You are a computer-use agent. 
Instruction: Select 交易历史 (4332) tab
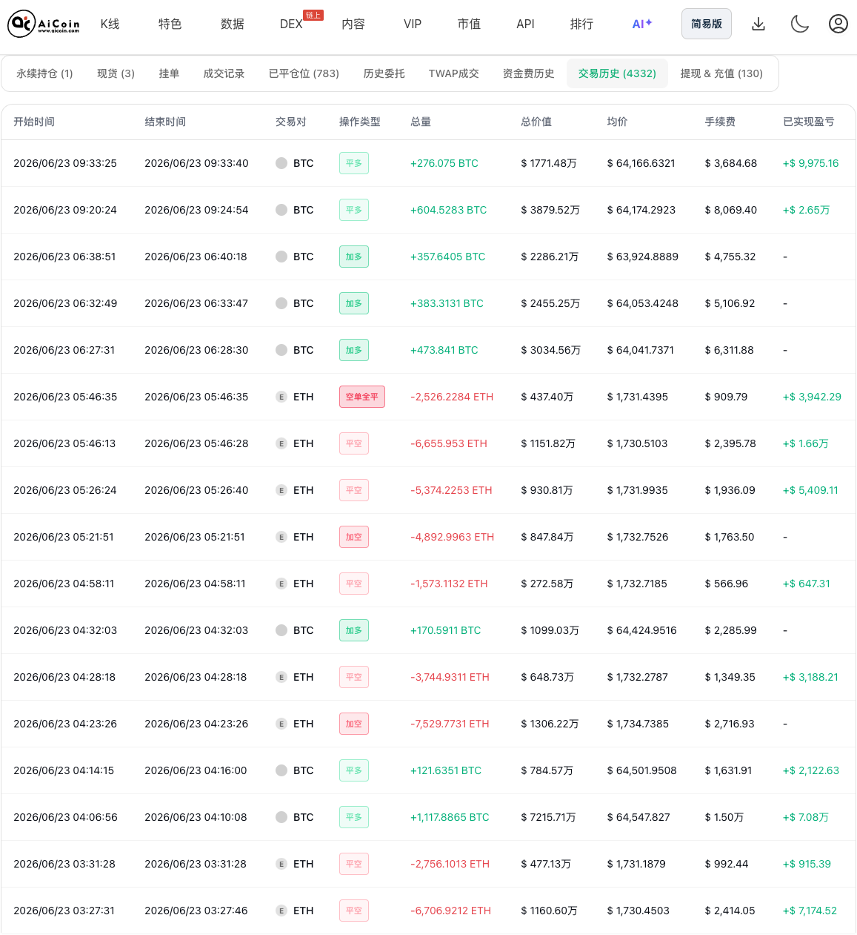tap(617, 73)
